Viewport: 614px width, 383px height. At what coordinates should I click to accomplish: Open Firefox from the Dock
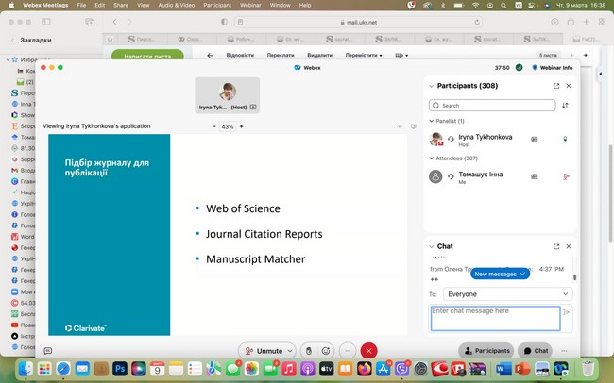click(x=365, y=369)
